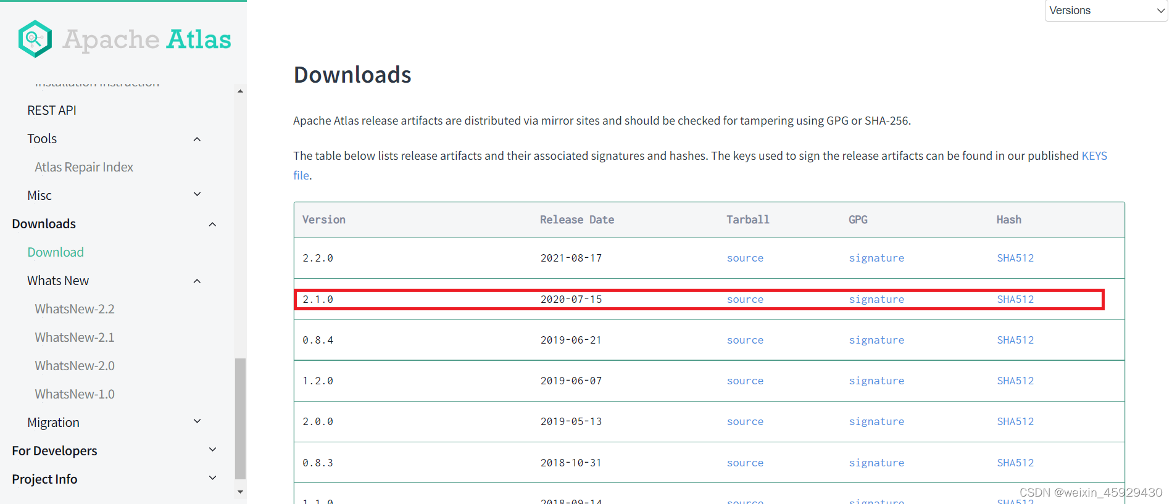This screenshot has height=504, width=1172.
Task: Click the Hash column header
Action: 1008,220
